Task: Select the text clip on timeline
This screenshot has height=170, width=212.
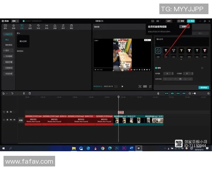Action: (121, 112)
